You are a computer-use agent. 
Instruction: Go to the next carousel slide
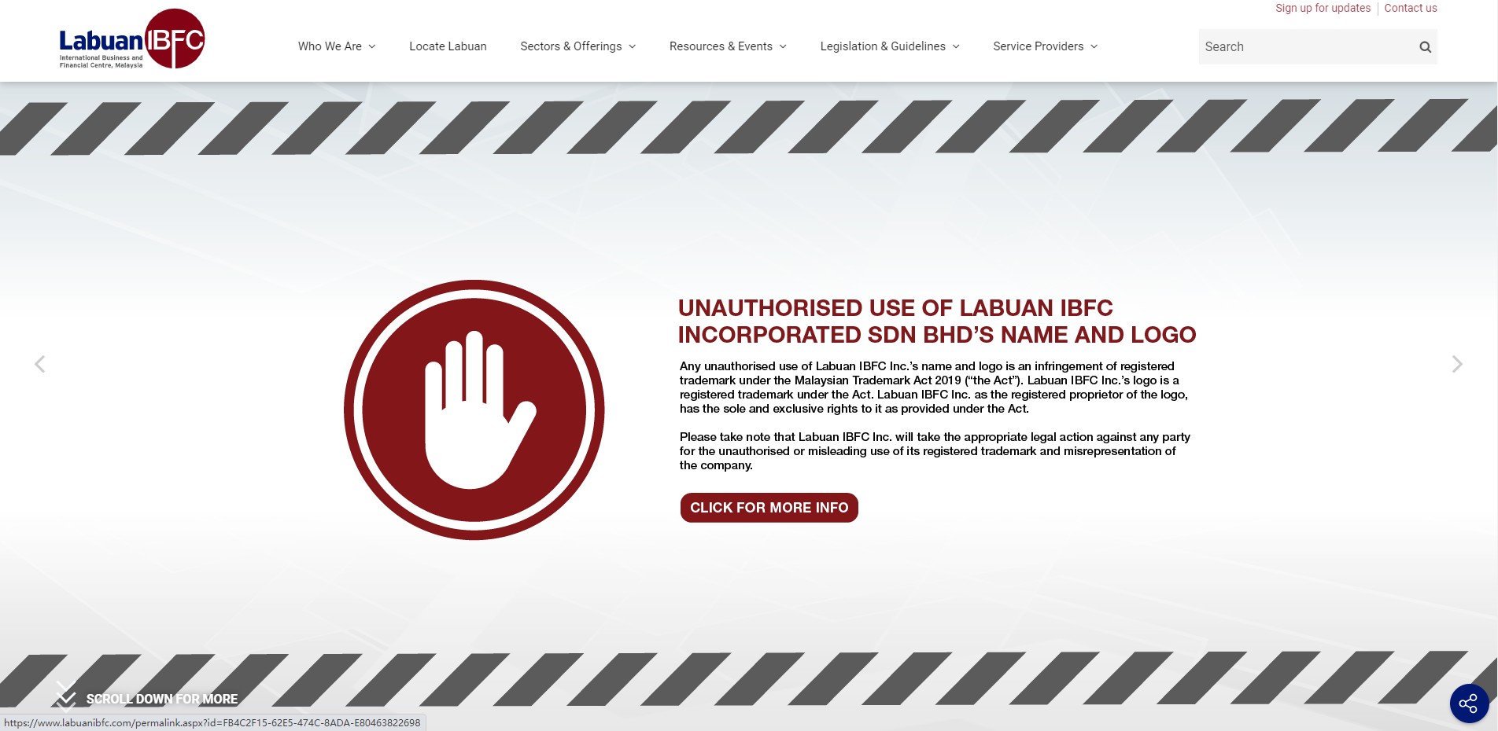point(1457,364)
